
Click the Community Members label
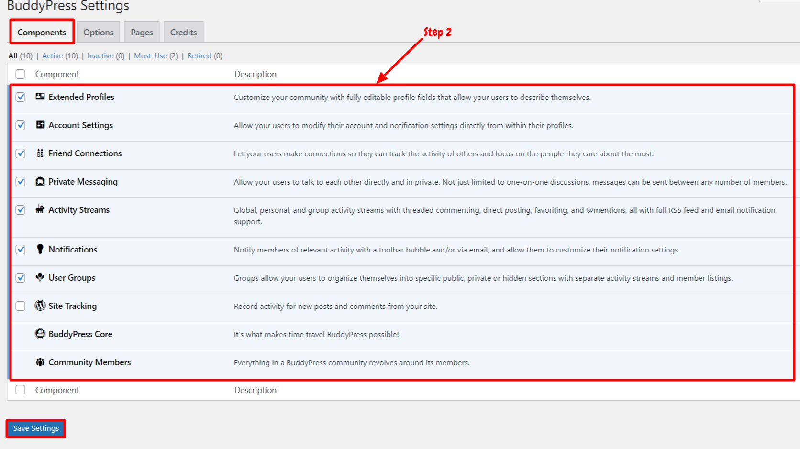coord(89,362)
